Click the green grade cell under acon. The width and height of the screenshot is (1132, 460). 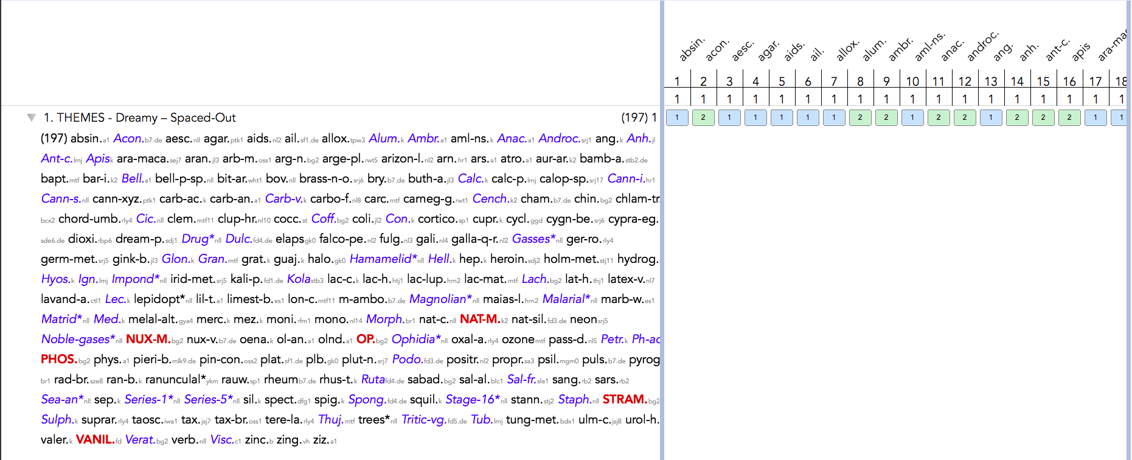click(703, 117)
